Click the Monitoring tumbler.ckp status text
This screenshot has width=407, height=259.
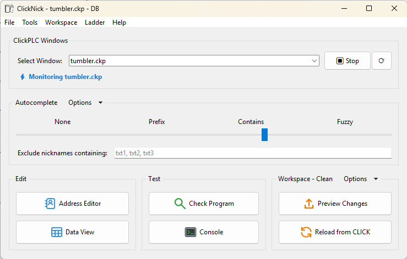[66, 77]
